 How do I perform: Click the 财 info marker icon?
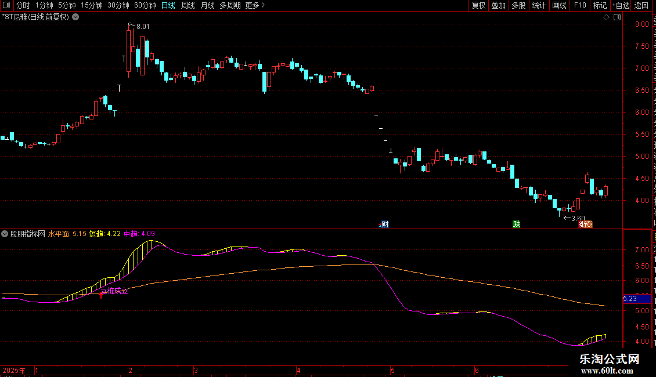(384, 224)
